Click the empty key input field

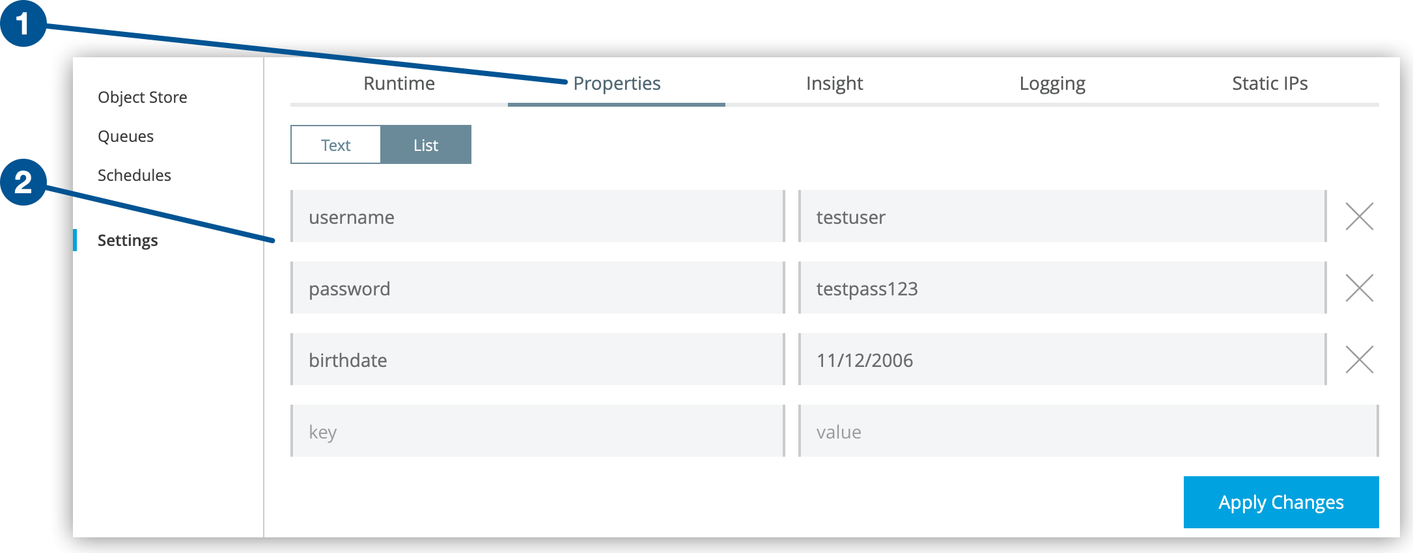(x=538, y=431)
